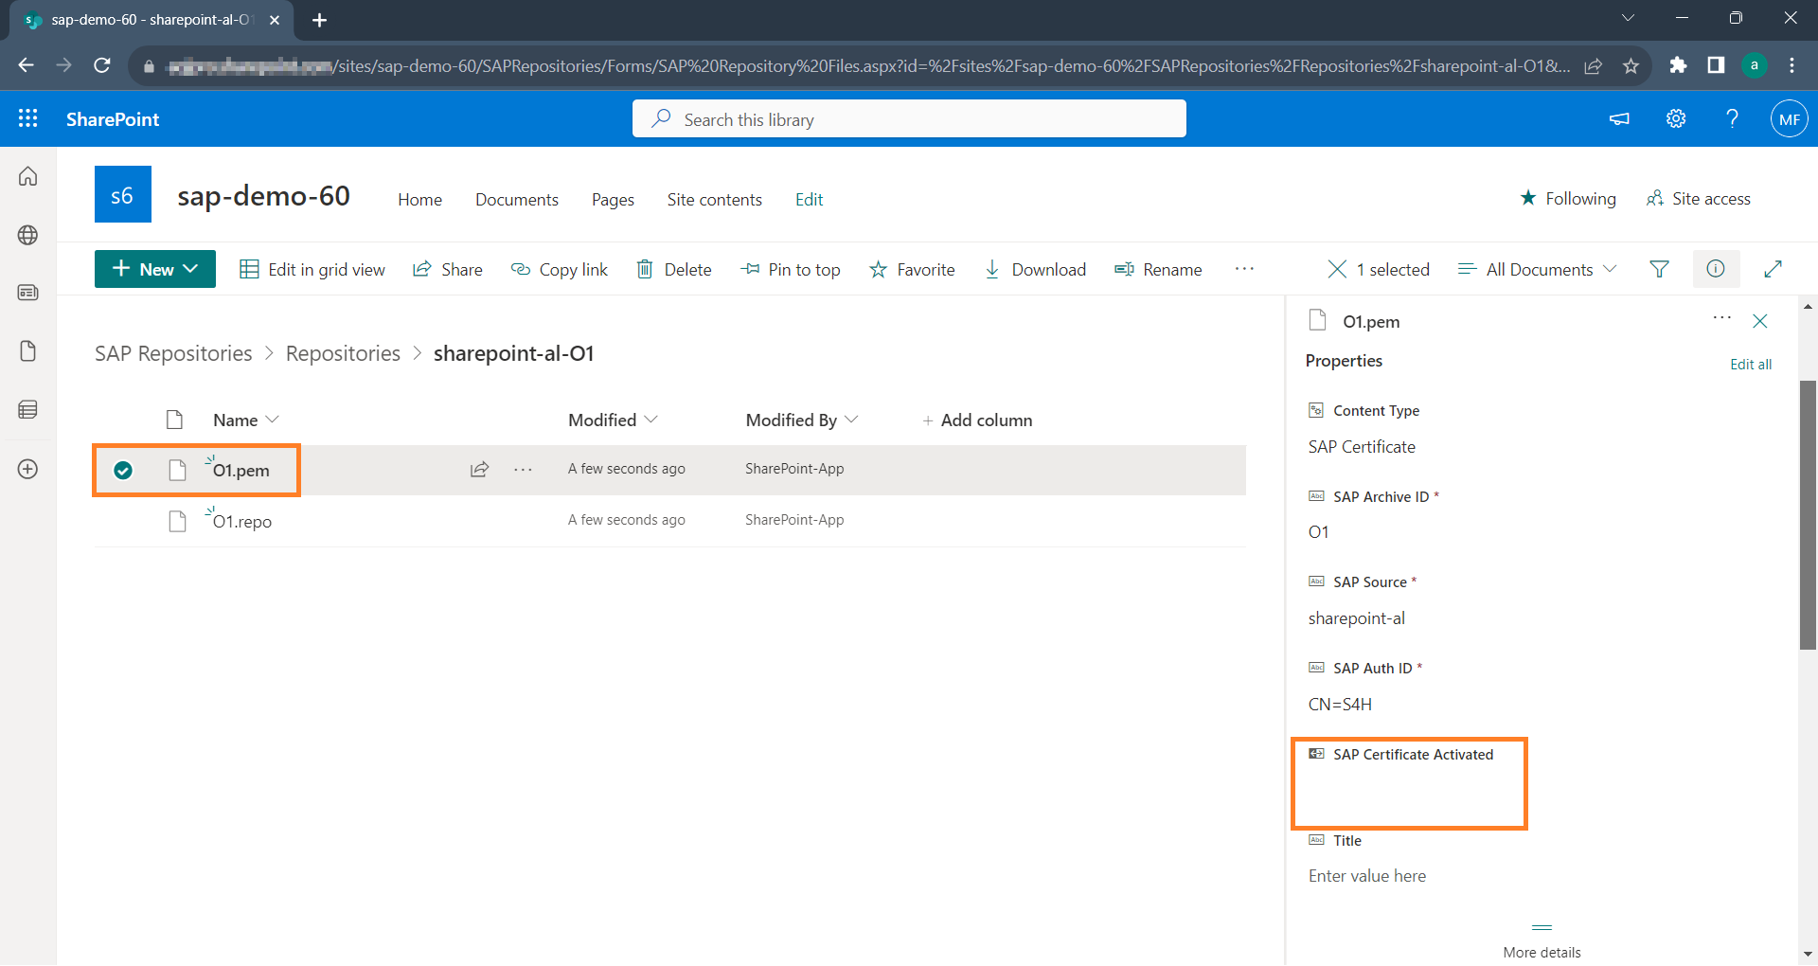Open My lists icon in left rail

28,409
